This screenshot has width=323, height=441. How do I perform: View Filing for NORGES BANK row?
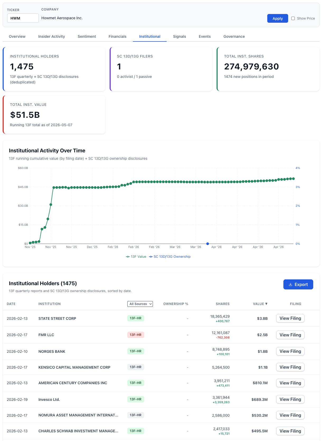pos(290,351)
